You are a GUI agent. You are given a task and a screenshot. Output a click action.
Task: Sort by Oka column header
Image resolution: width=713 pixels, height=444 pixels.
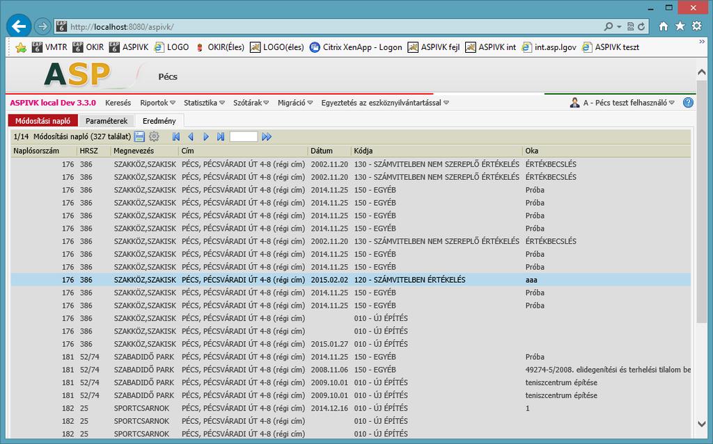click(606, 151)
